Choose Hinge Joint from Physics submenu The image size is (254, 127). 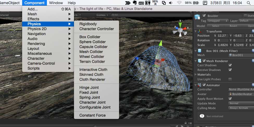[x=97, y=88]
